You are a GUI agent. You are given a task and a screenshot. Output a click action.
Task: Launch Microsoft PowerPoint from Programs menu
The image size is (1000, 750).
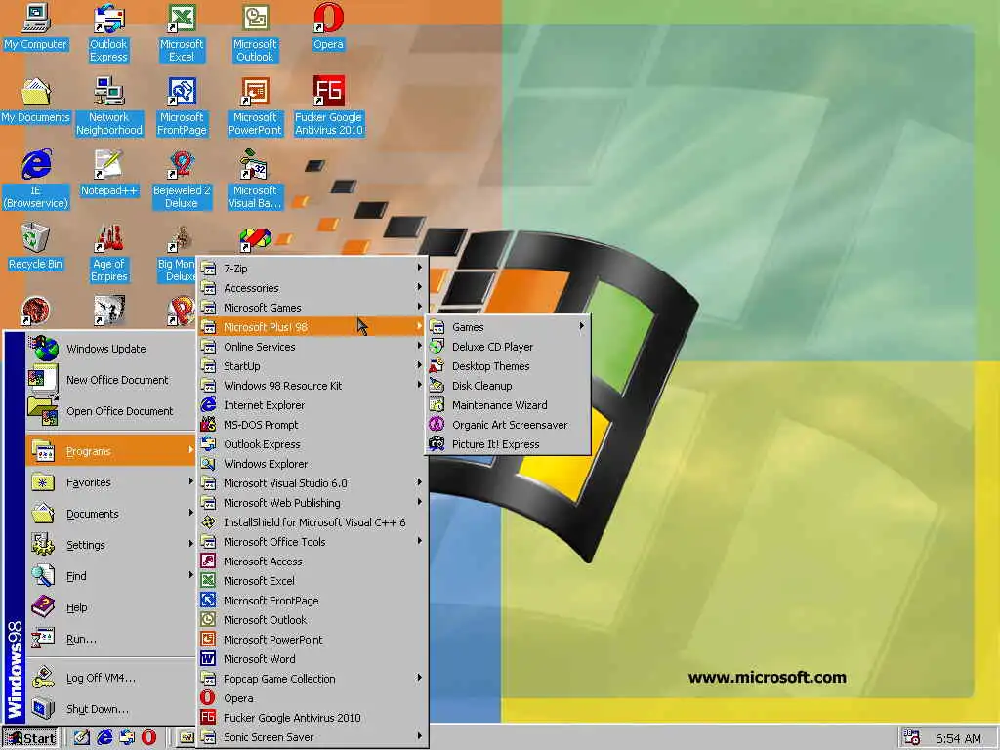coord(312,639)
